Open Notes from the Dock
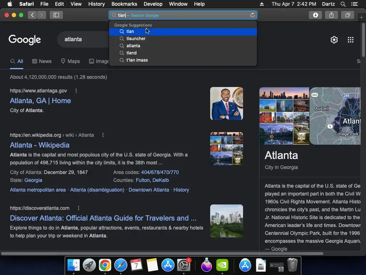 pos(152,265)
